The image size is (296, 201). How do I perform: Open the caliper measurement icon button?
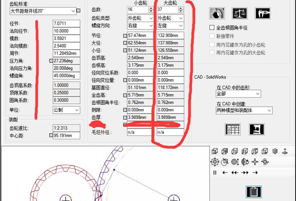(263, 13)
